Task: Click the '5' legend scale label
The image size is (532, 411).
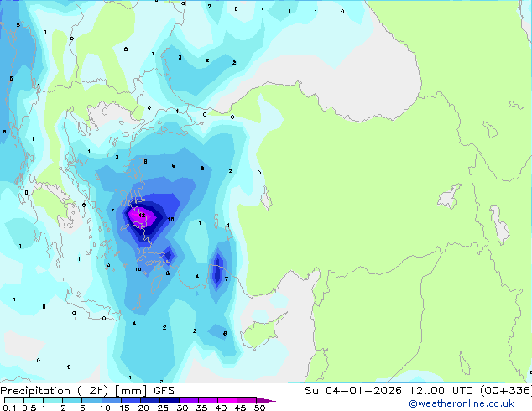Action: pyautogui.click(x=82, y=408)
